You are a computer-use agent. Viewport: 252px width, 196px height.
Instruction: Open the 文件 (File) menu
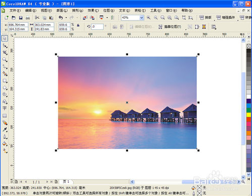[x=15, y=11]
